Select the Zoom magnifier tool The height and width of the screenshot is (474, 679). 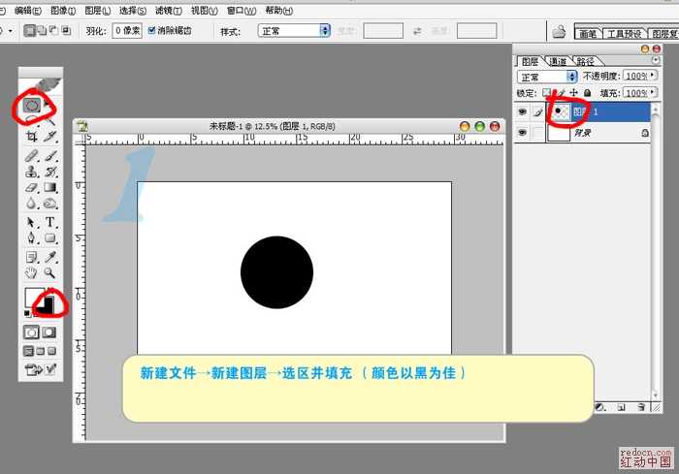coord(49,273)
